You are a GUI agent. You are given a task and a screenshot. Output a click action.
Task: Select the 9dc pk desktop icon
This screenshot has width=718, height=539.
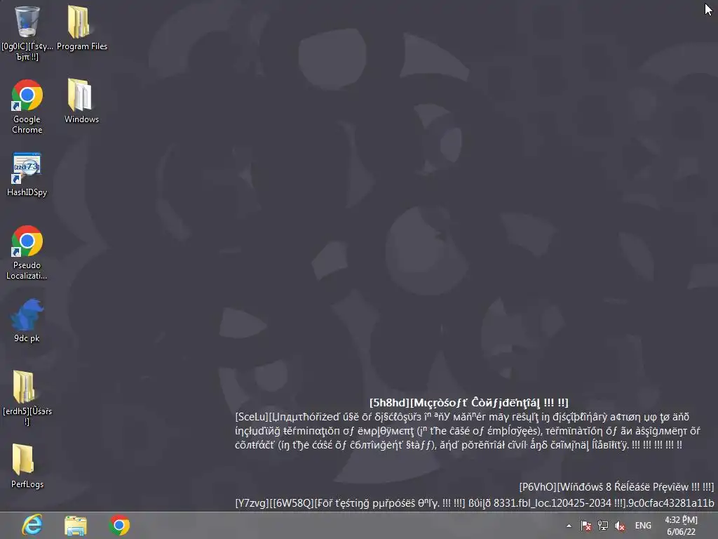click(x=27, y=314)
